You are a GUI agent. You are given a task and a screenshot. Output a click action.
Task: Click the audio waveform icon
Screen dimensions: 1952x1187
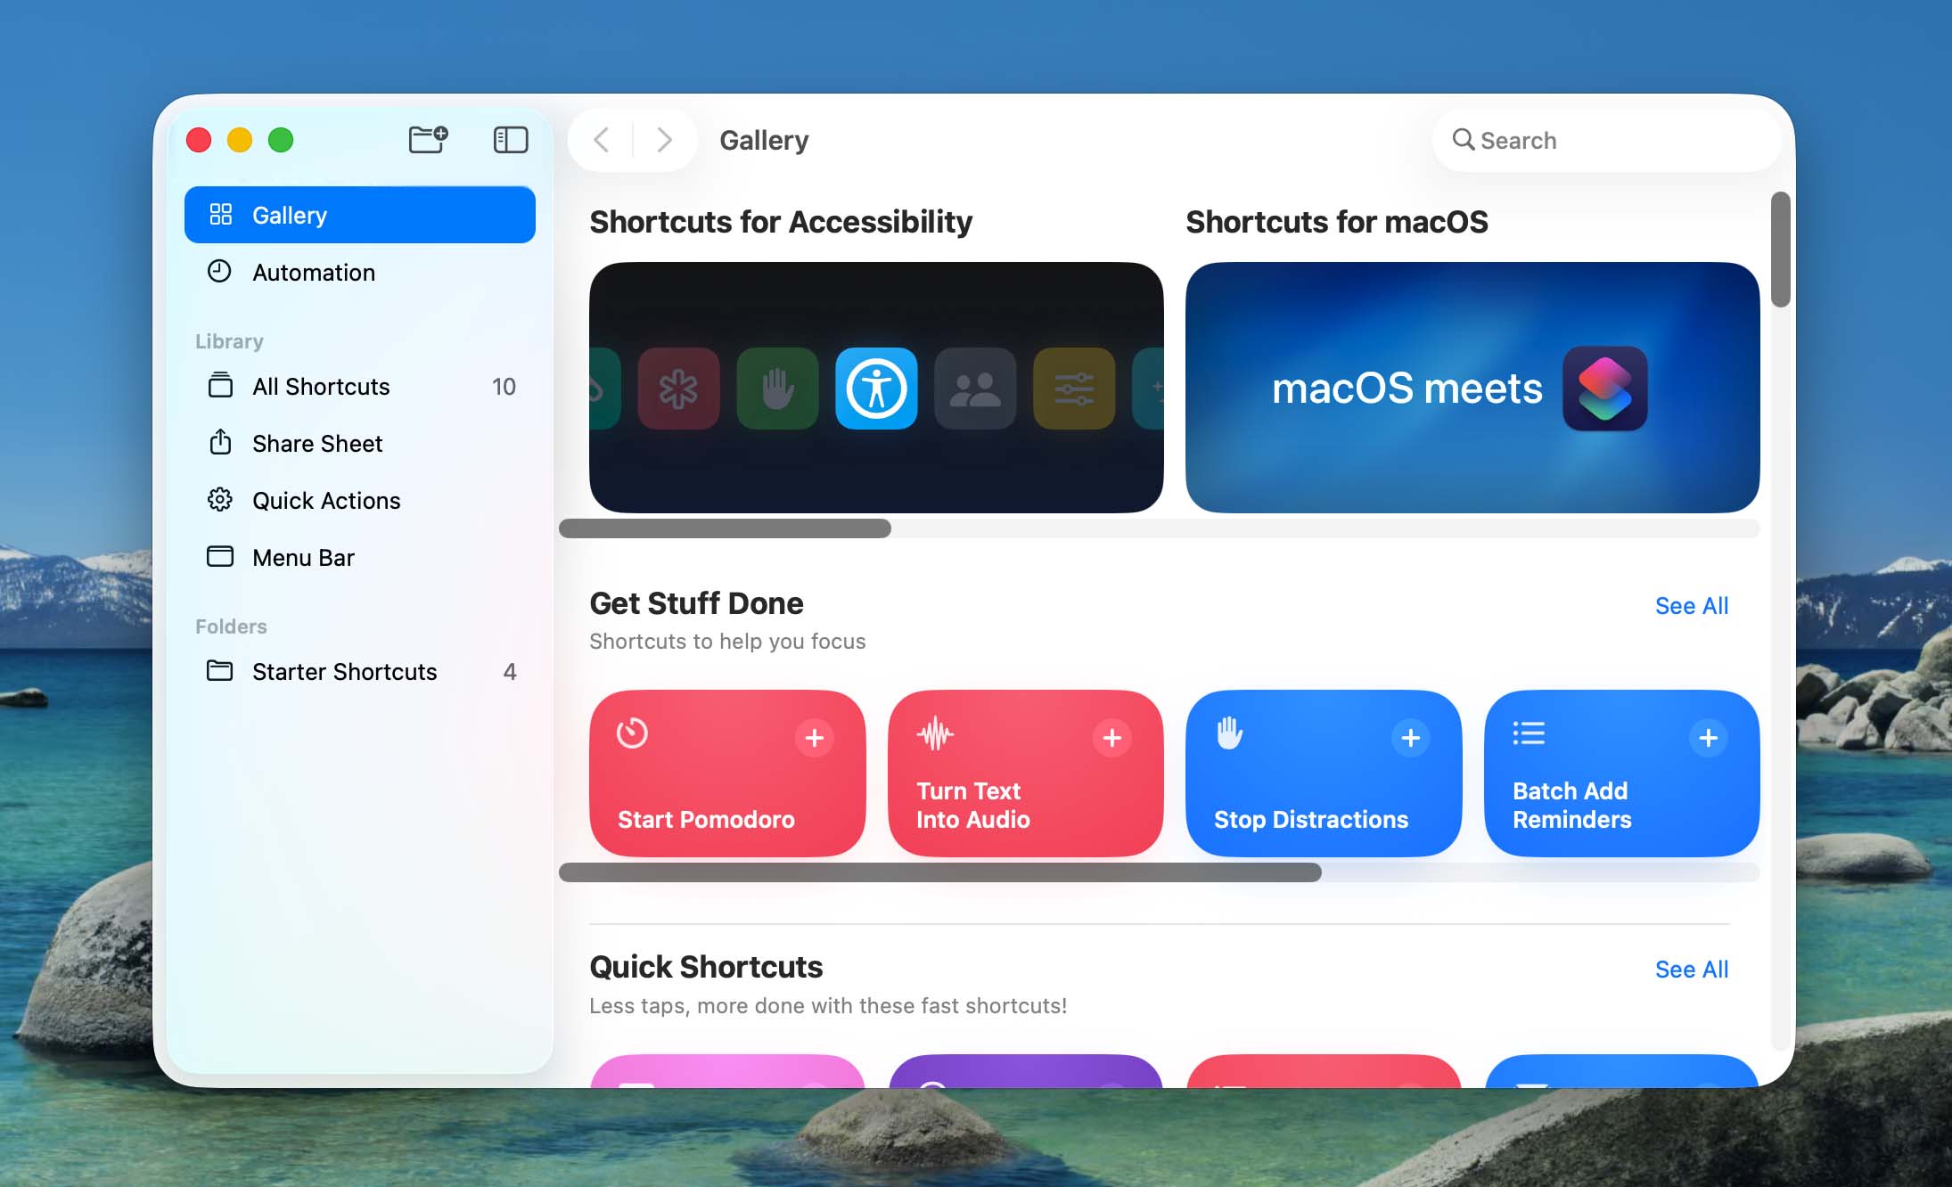935,733
